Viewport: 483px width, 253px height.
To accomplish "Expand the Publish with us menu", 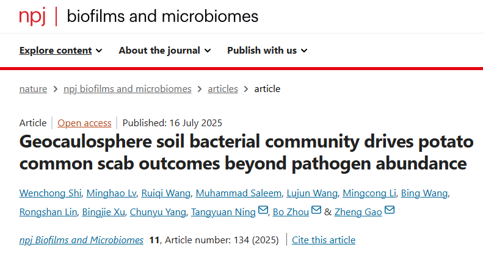I will coord(267,51).
